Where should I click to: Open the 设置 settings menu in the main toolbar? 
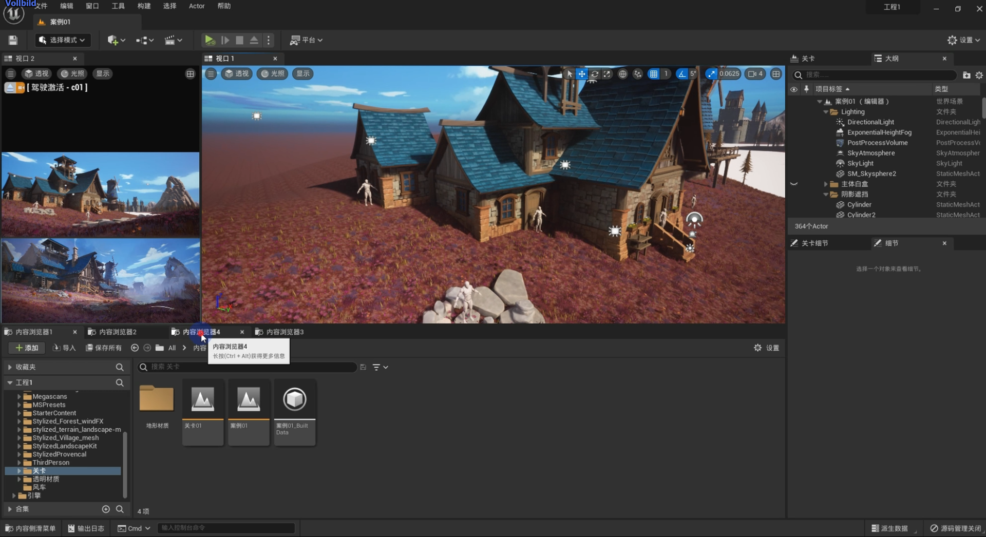(963, 40)
